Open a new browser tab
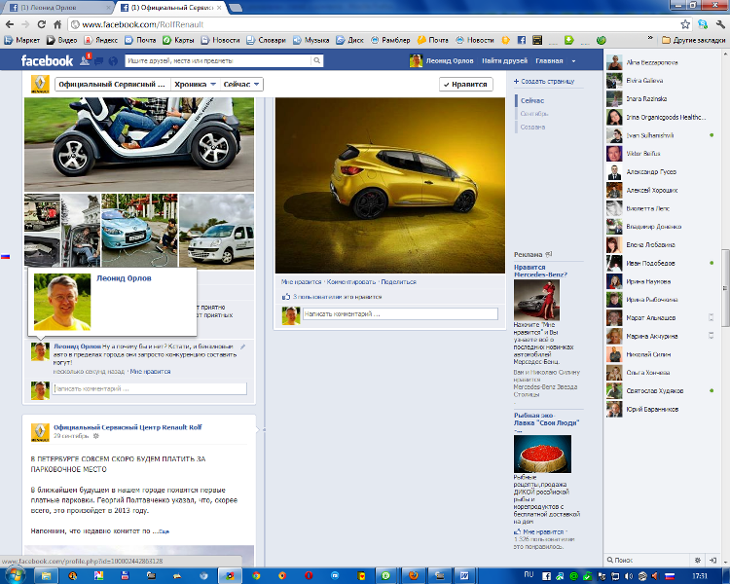 tap(236, 8)
